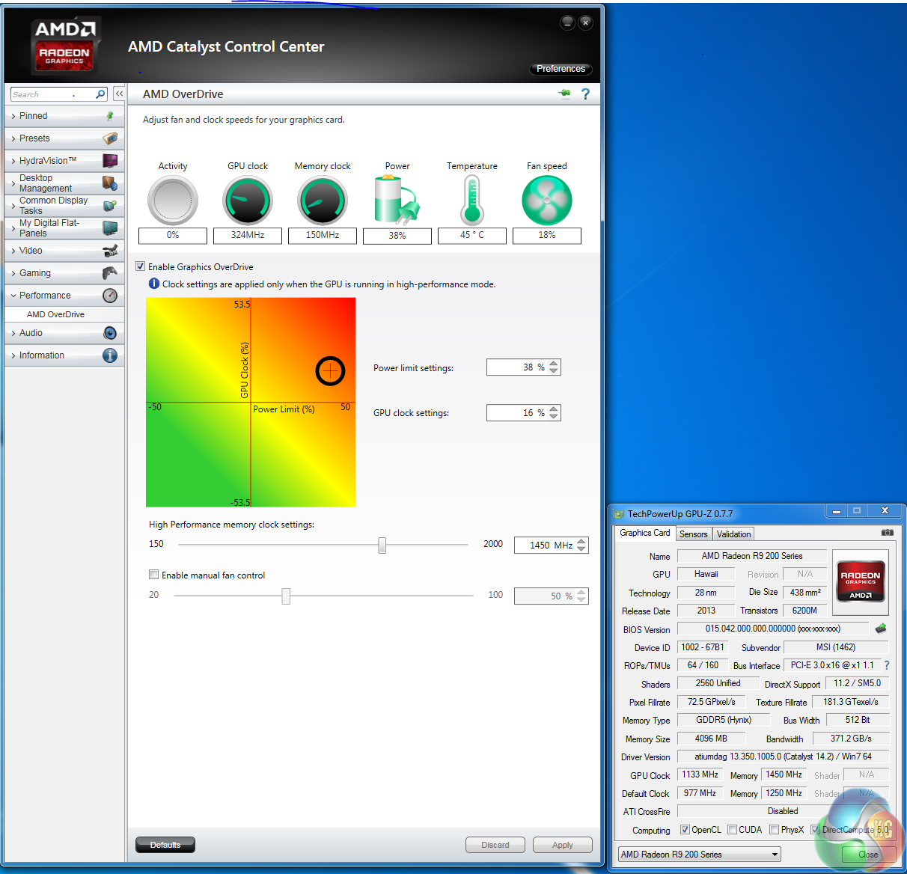The width and height of the screenshot is (907, 874).
Task: Click the Search input field
Action: pyautogui.click(x=52, y=94)
